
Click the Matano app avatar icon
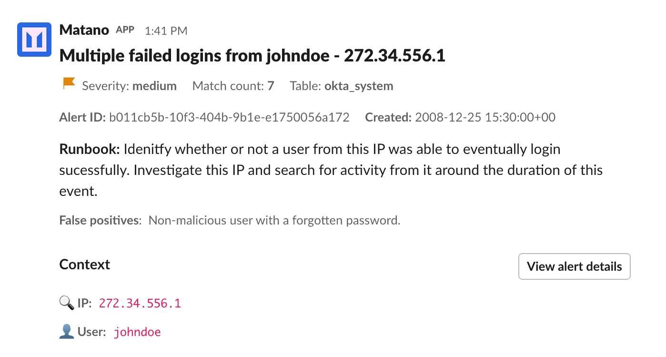34,39
